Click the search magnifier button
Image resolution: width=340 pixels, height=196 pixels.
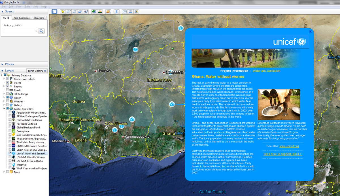pos(41,31)
